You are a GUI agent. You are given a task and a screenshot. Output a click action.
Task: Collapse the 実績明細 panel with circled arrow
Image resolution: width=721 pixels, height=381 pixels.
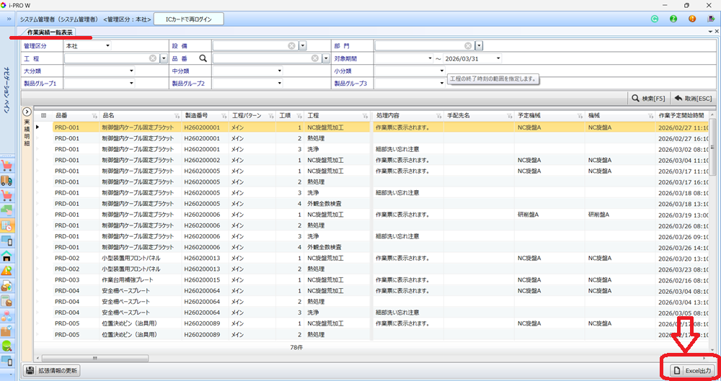coord(27,112)
